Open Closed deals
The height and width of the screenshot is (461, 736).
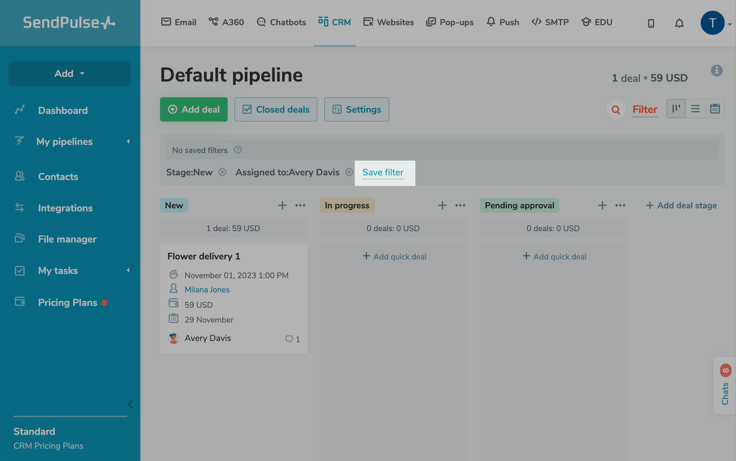click(276, 110)
